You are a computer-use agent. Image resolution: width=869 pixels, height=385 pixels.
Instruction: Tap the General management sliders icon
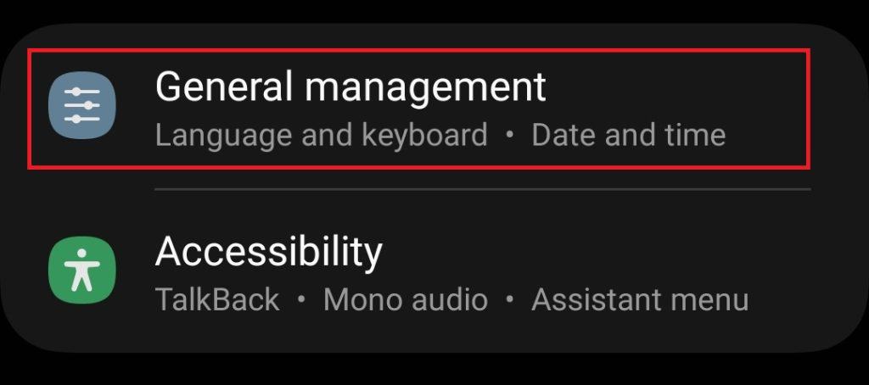pos(81,106)
